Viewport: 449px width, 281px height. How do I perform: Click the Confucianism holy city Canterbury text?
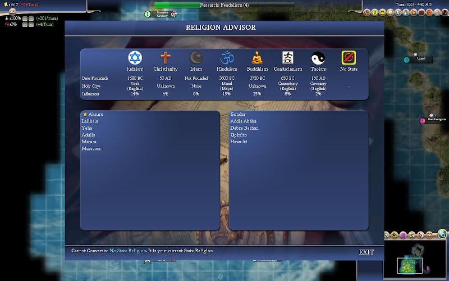click(x=288, y=83)
